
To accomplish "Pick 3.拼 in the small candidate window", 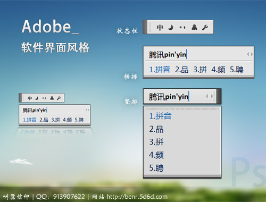I will [56, 120].
